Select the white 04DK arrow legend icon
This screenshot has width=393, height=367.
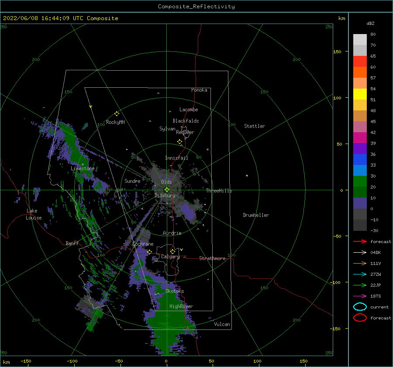coord(360,252)
